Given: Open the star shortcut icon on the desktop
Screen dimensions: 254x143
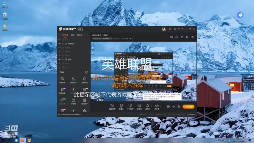Looking at the screenshot, I should (5, 27).
